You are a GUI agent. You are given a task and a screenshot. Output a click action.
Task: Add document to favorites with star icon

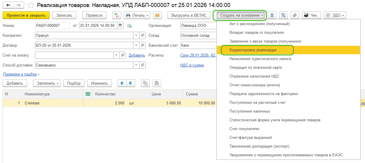coord(31,5)
